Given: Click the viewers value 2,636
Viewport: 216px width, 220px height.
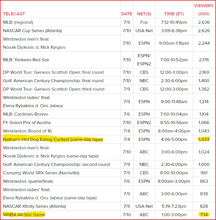Looking at the screenshot, I should pos(204,22).
